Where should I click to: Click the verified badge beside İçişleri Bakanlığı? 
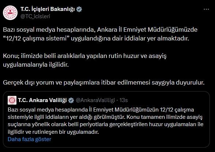point(79,9)
